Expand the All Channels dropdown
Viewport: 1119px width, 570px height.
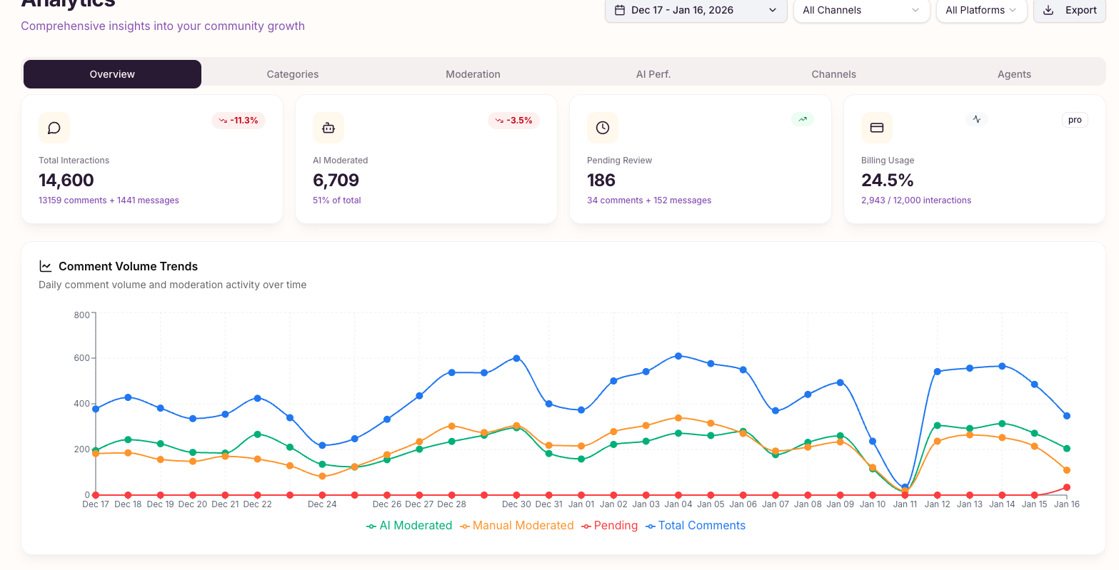[860, 10]
